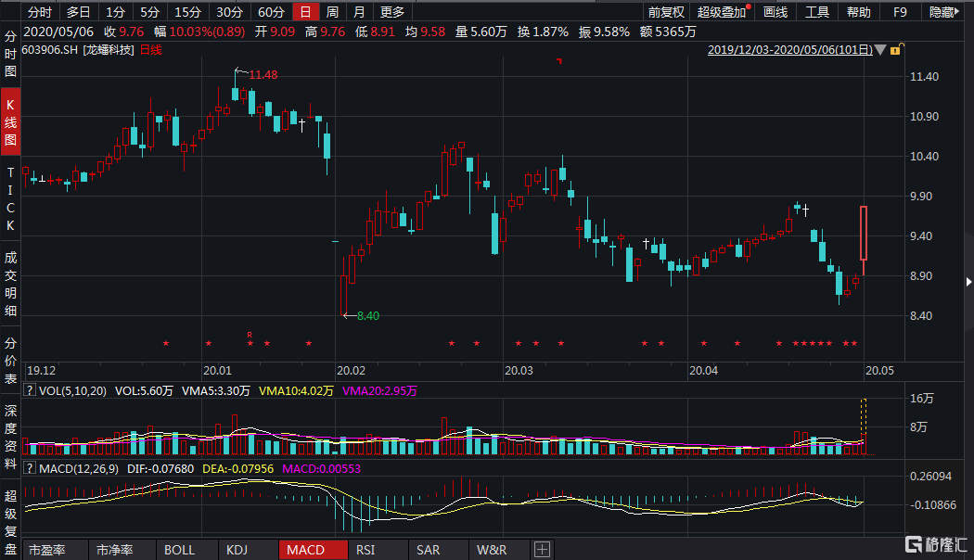Screen dimensions: 974x560
Task: Switch indicator to KDJ
Action: click(x=237, y=550)
